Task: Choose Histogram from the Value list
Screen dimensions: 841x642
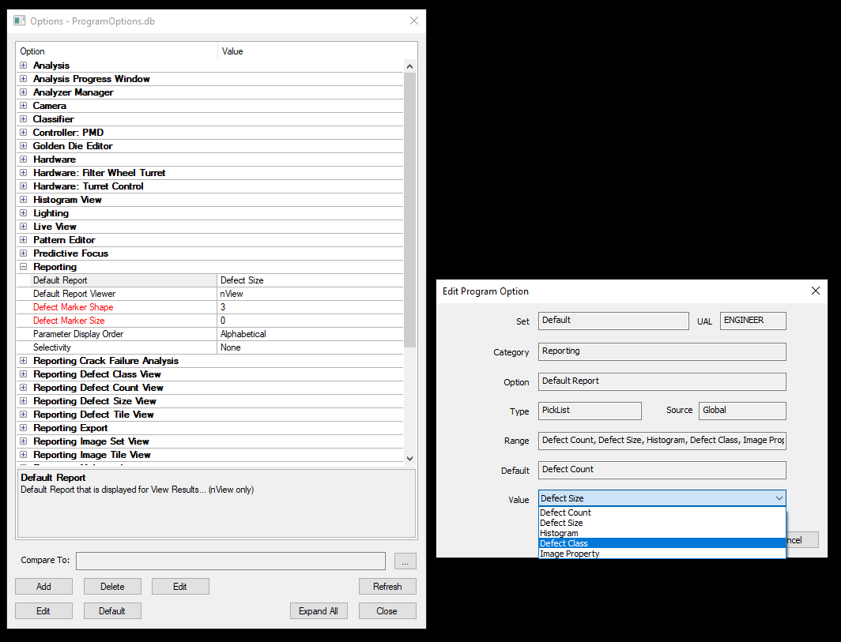Action: [x=559, y=533]
